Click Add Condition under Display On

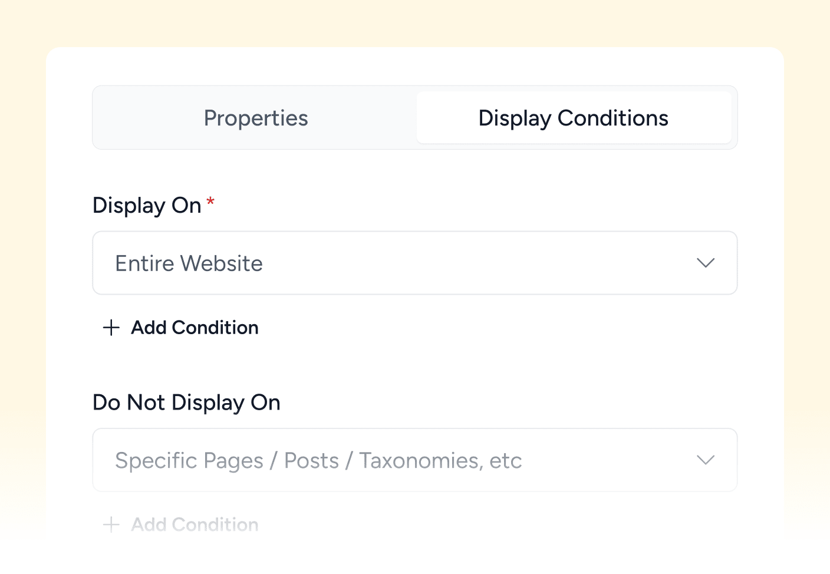click(x=195, y=328)
